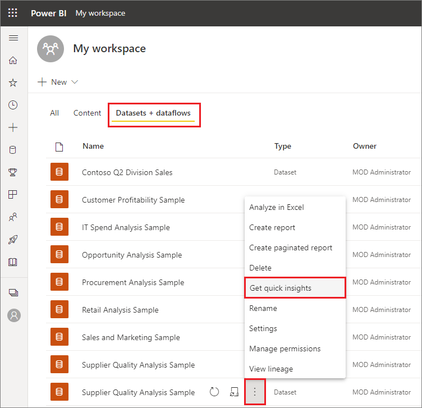
Task: Toggle the hamburger navigation menu
Action: click(13, 38)
